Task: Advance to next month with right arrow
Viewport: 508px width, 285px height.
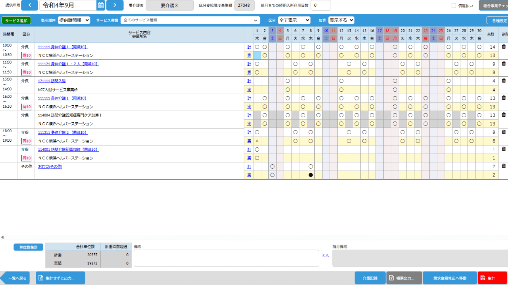Action: (x=115, y=5)
